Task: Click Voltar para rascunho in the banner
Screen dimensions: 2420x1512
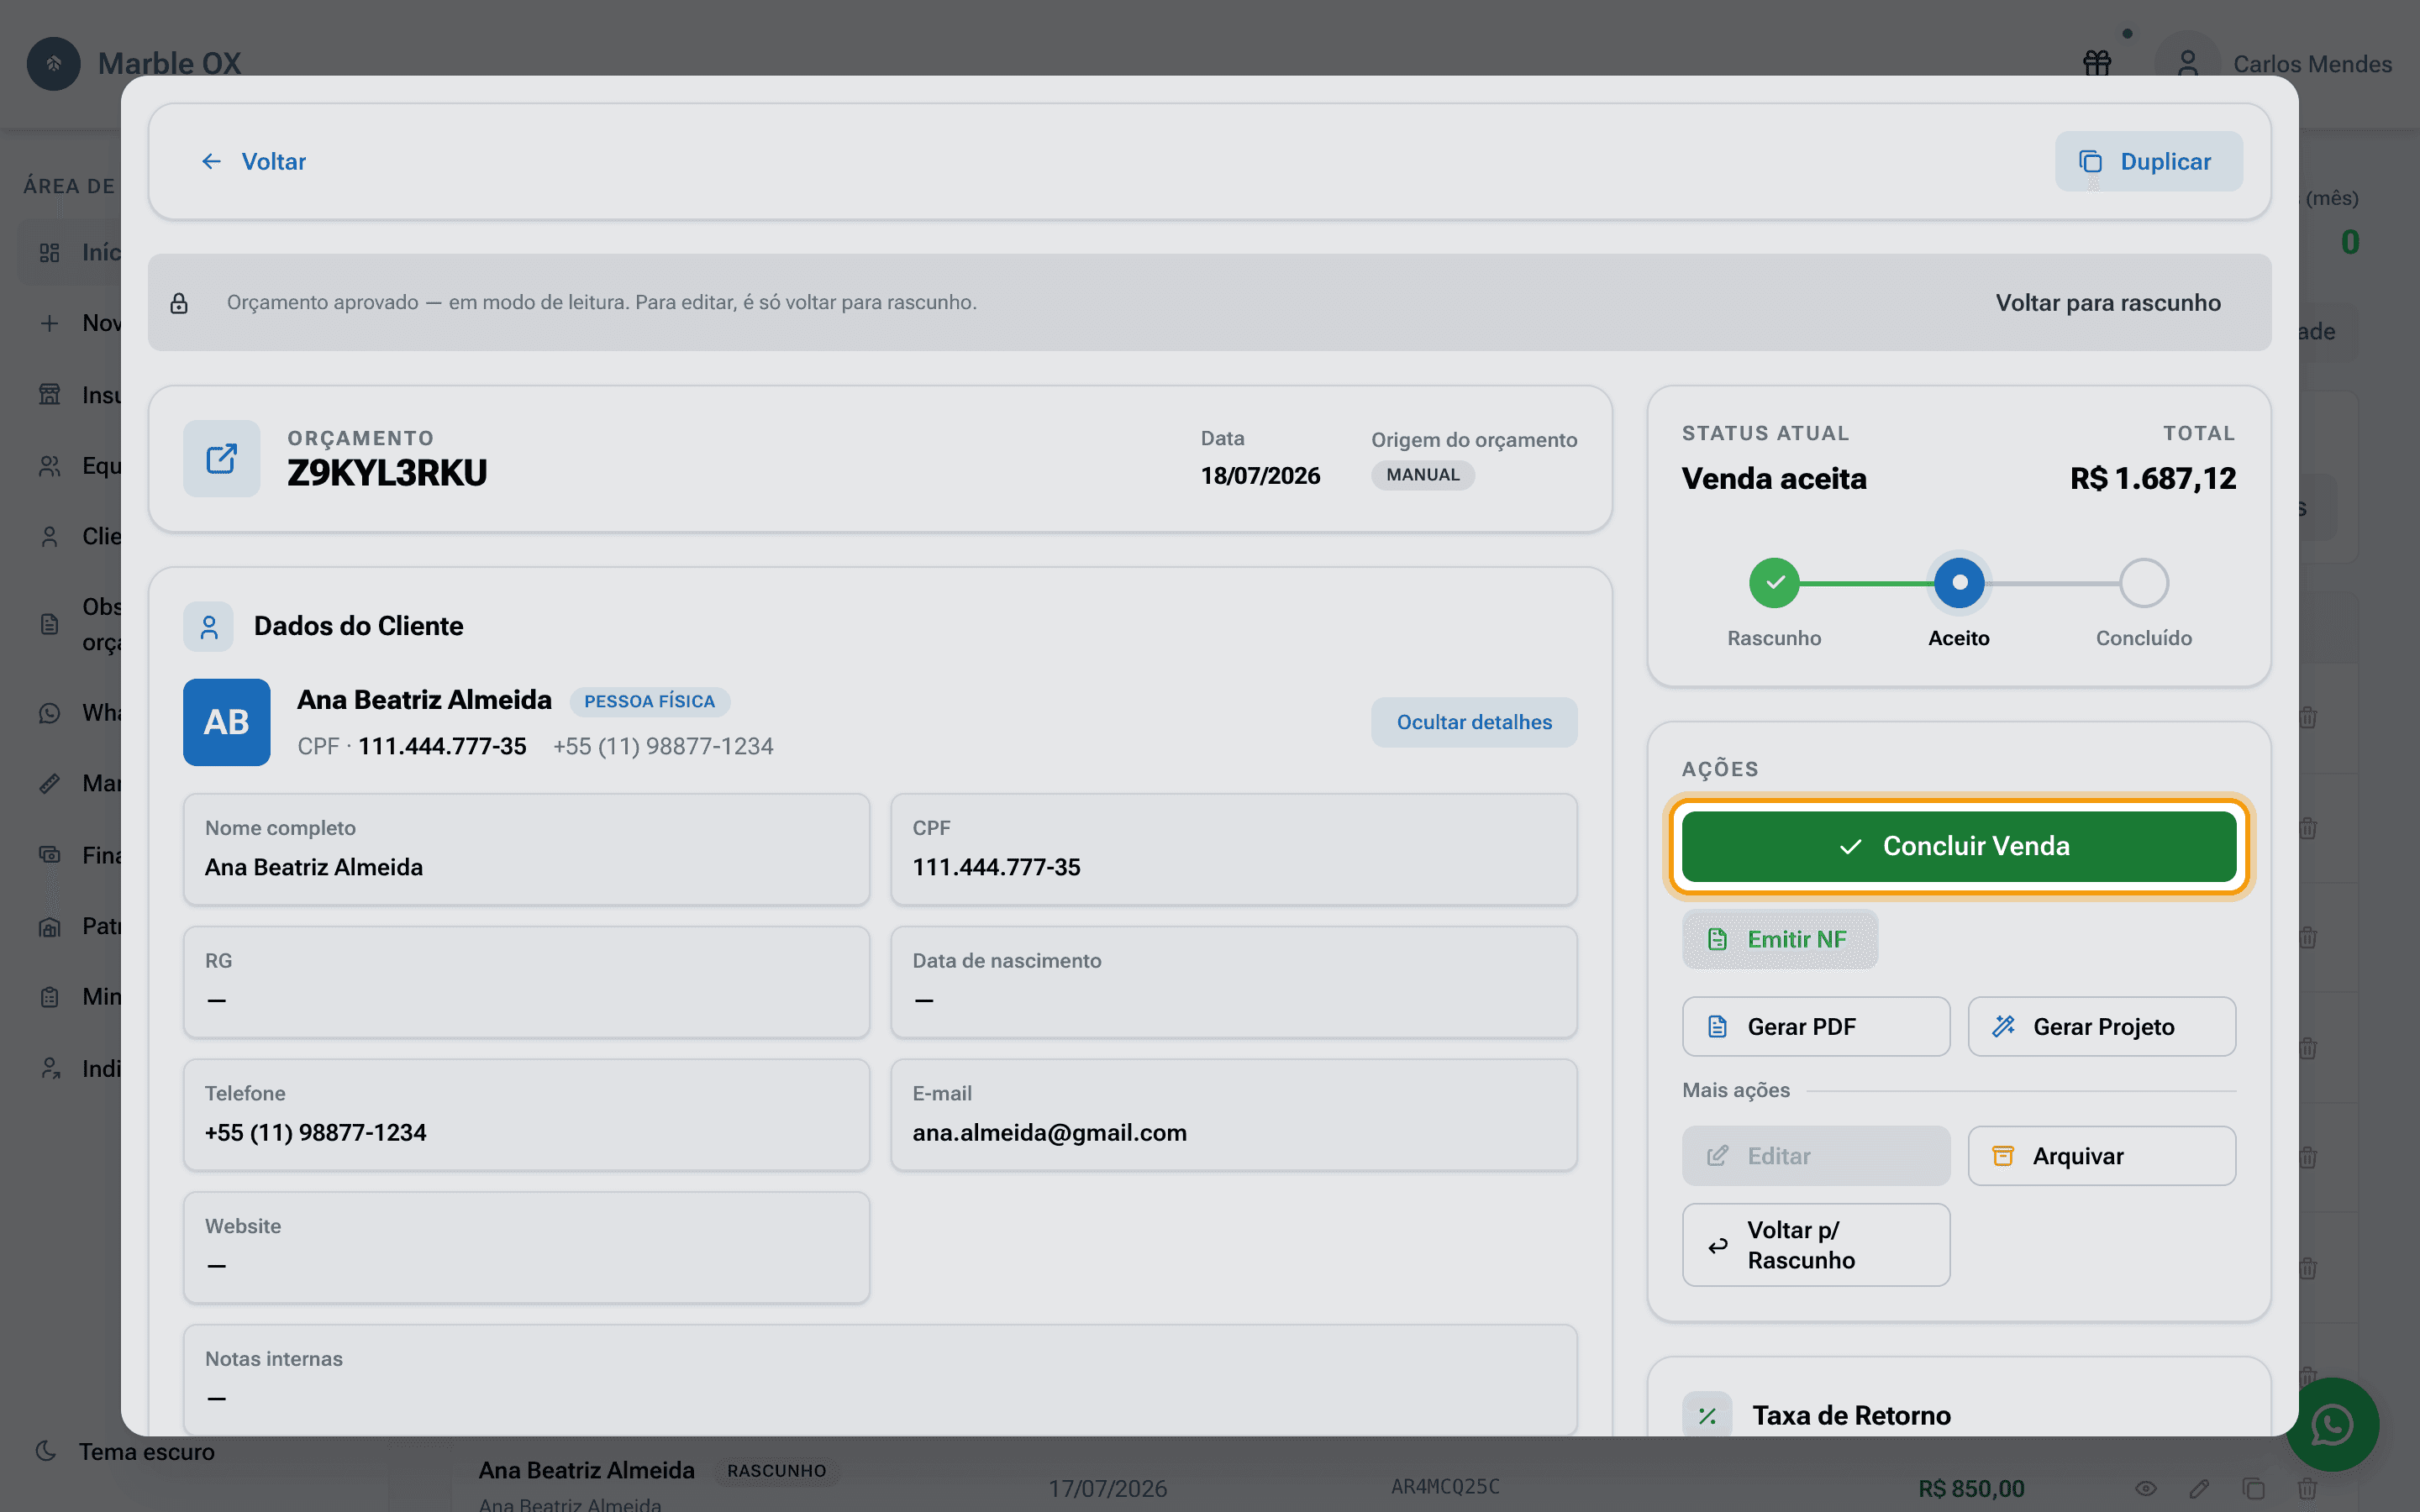Action: (2108, 302)
